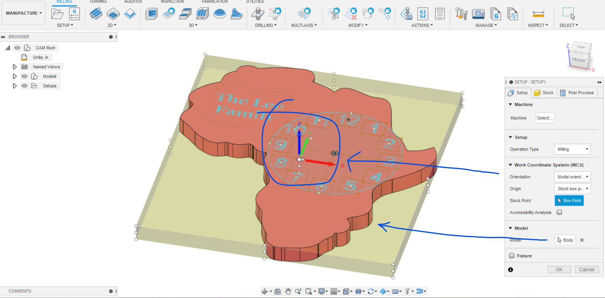Cancel the setup dialog

pyautogui.click(x=587, y=270)
